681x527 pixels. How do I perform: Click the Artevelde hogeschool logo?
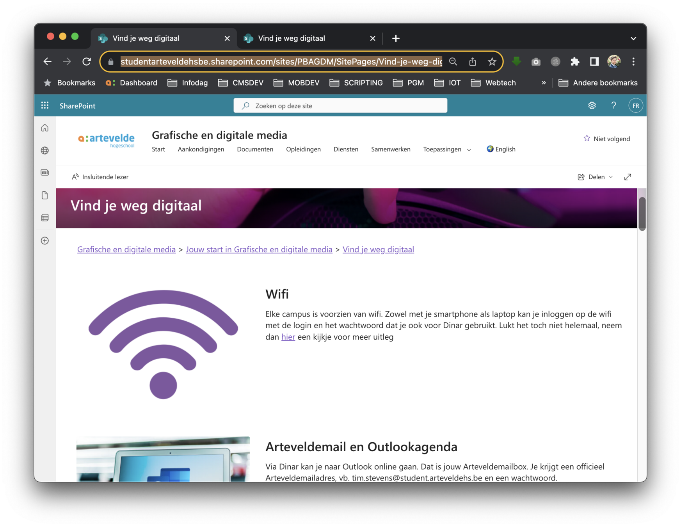pyautogui.click(x=106, y=140)
